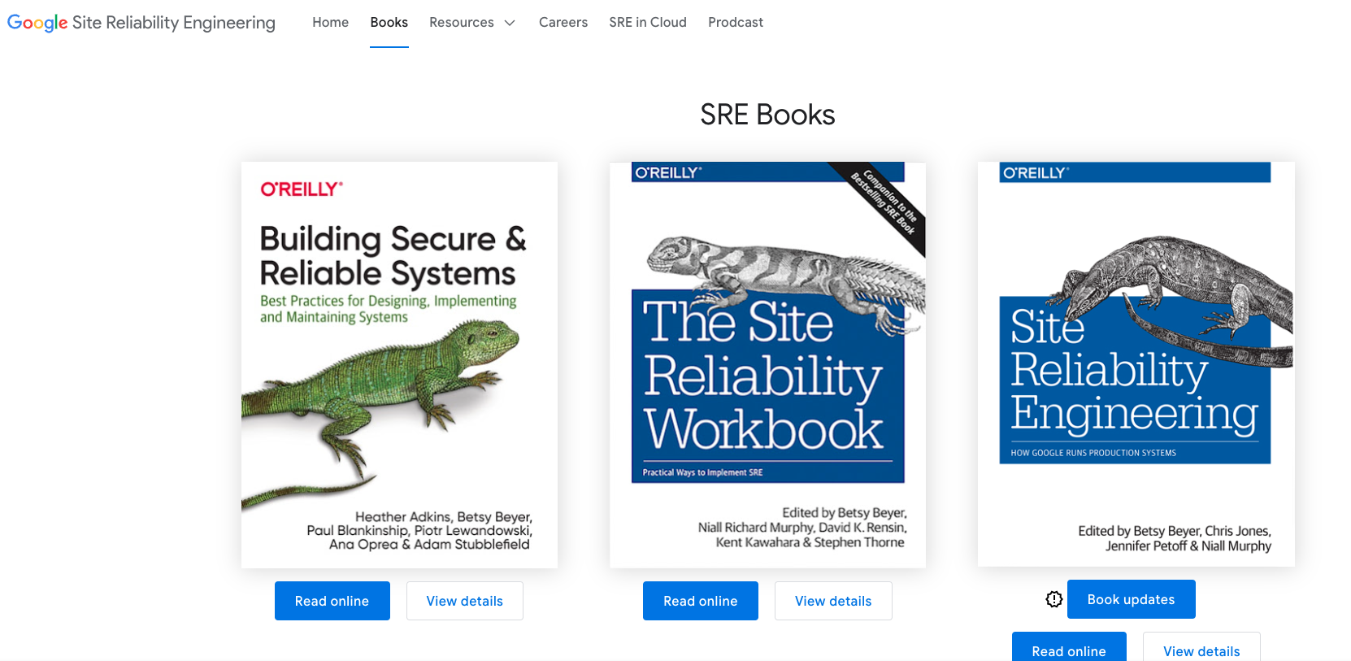The height and width of the screenshot is (661, 1351).
Task: Click the Book updates button
Action: pos(1132,599)
